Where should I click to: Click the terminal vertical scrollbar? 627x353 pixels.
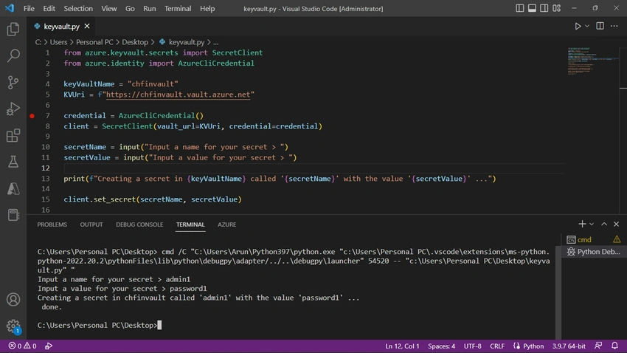[558, 292]
